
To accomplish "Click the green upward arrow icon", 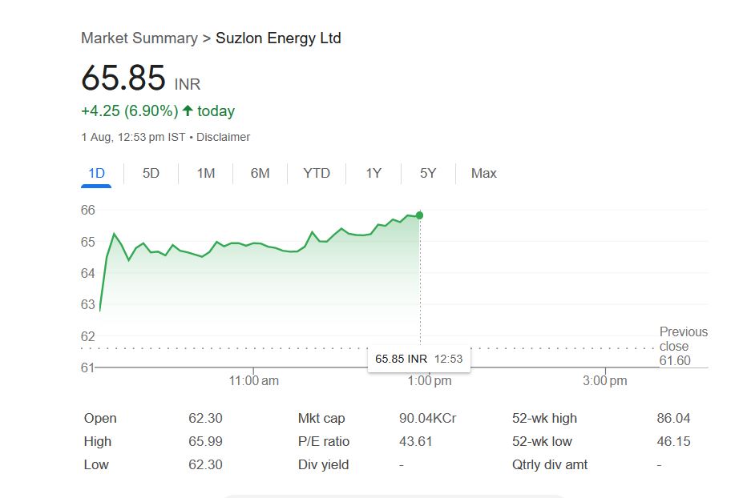I will click(188, 111).
